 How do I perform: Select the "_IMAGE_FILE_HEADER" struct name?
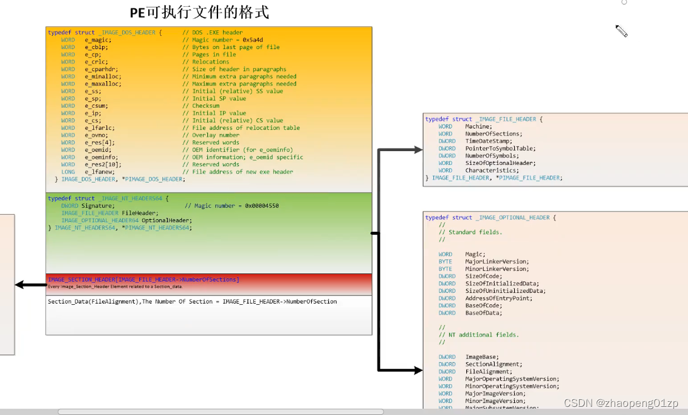point(506,119)
